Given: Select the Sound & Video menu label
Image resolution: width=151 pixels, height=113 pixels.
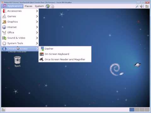Looking at the screenshot, I should click(x=16, y=38).
